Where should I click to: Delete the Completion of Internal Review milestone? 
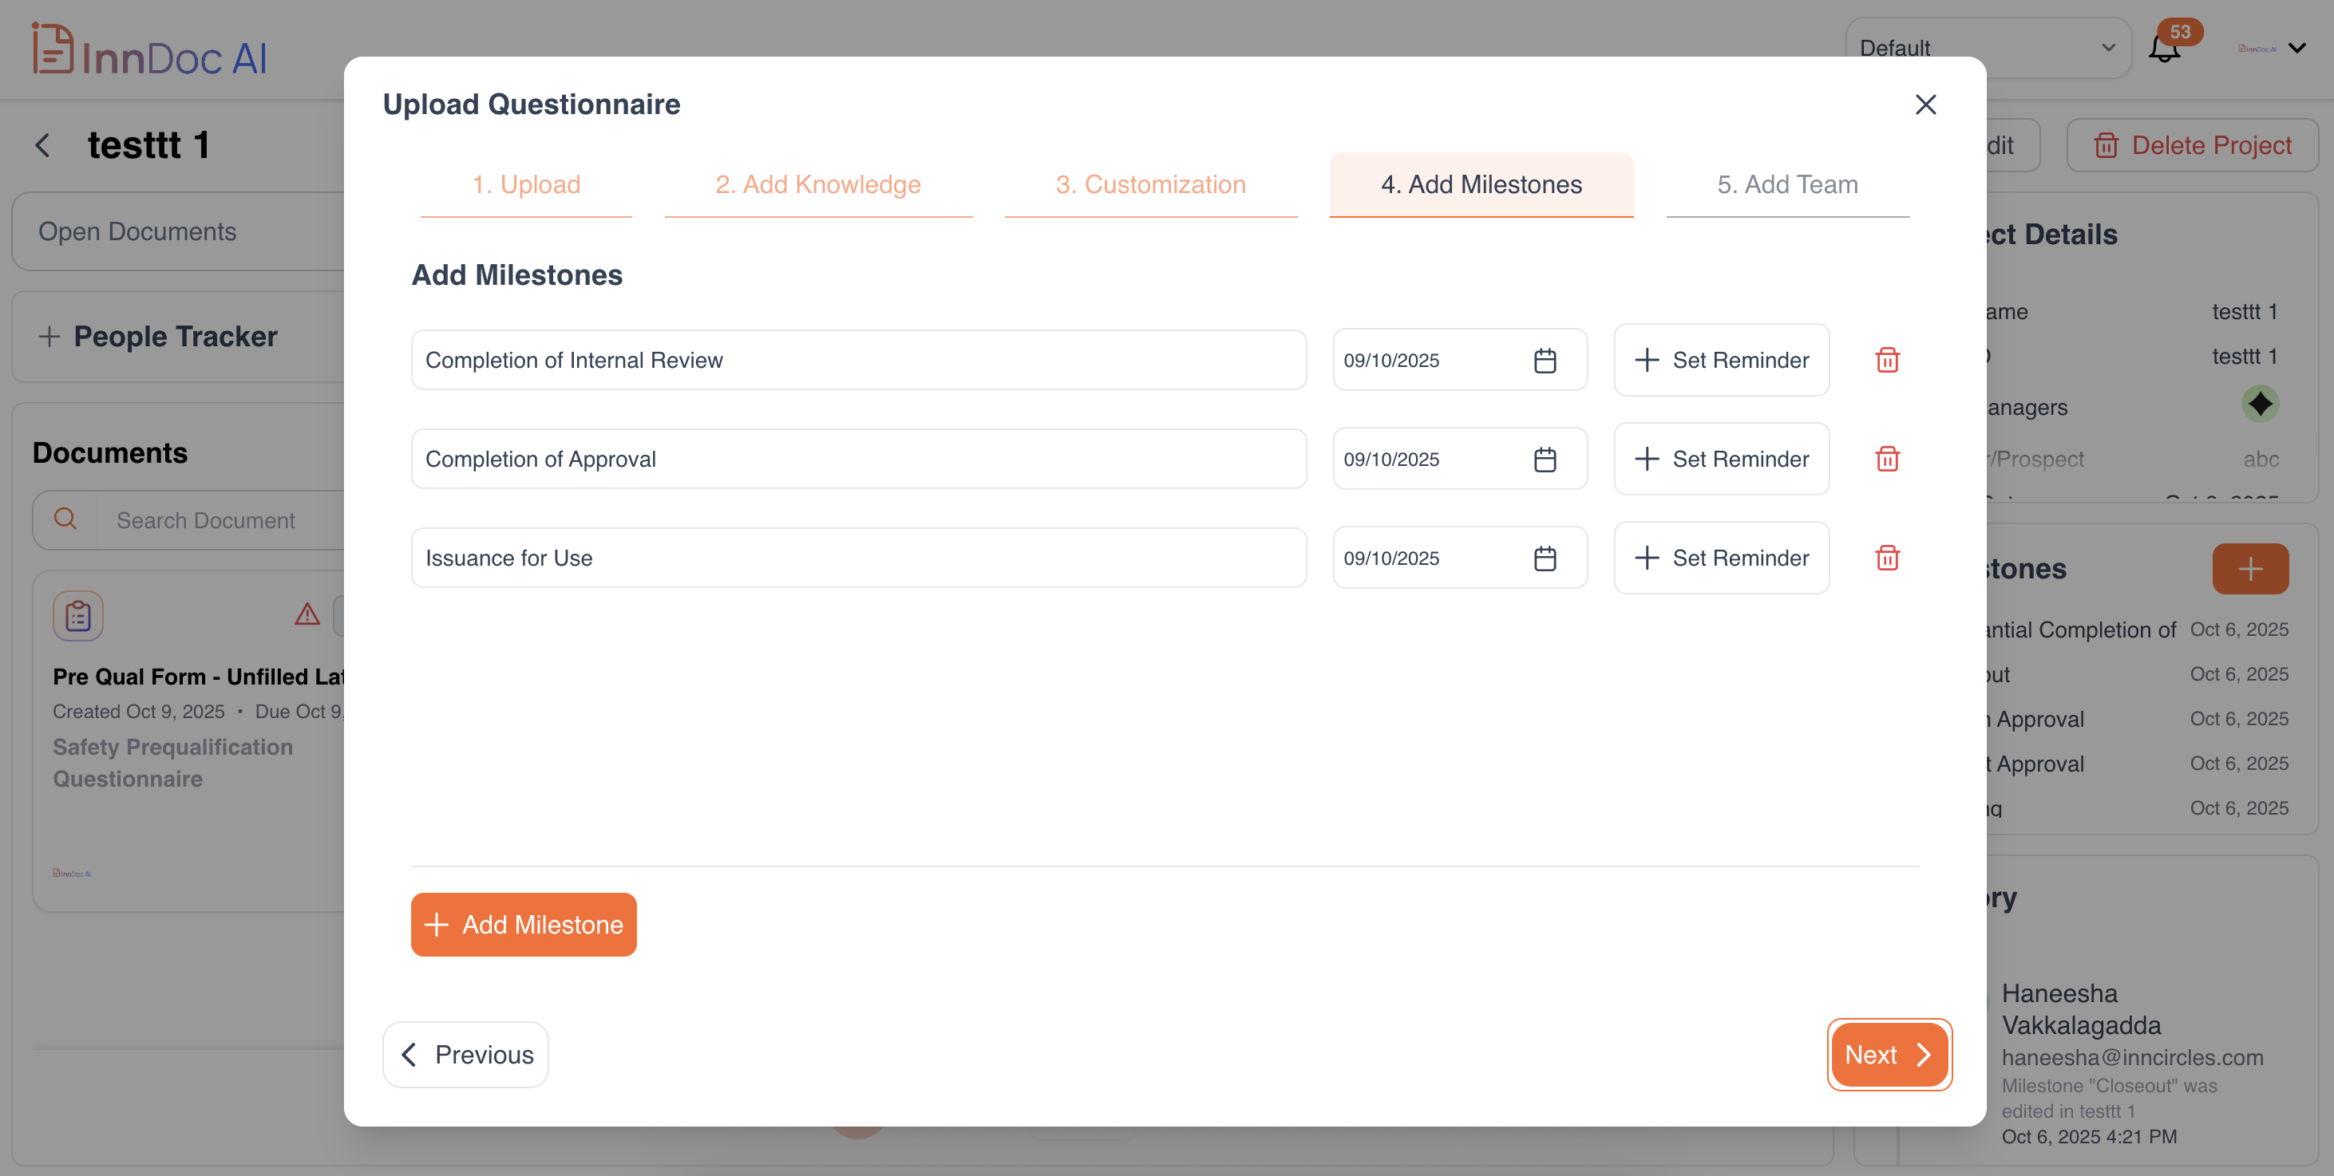[1887, 361]
